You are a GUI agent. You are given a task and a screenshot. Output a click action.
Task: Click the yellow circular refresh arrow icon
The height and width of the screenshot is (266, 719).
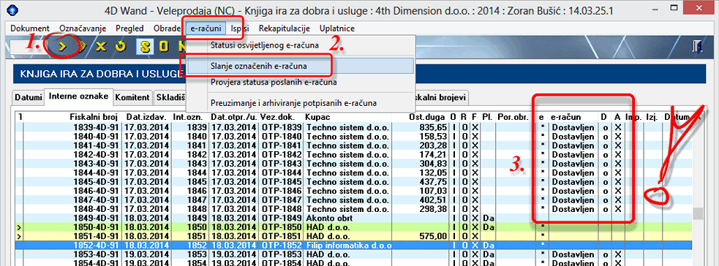point(121,46)
